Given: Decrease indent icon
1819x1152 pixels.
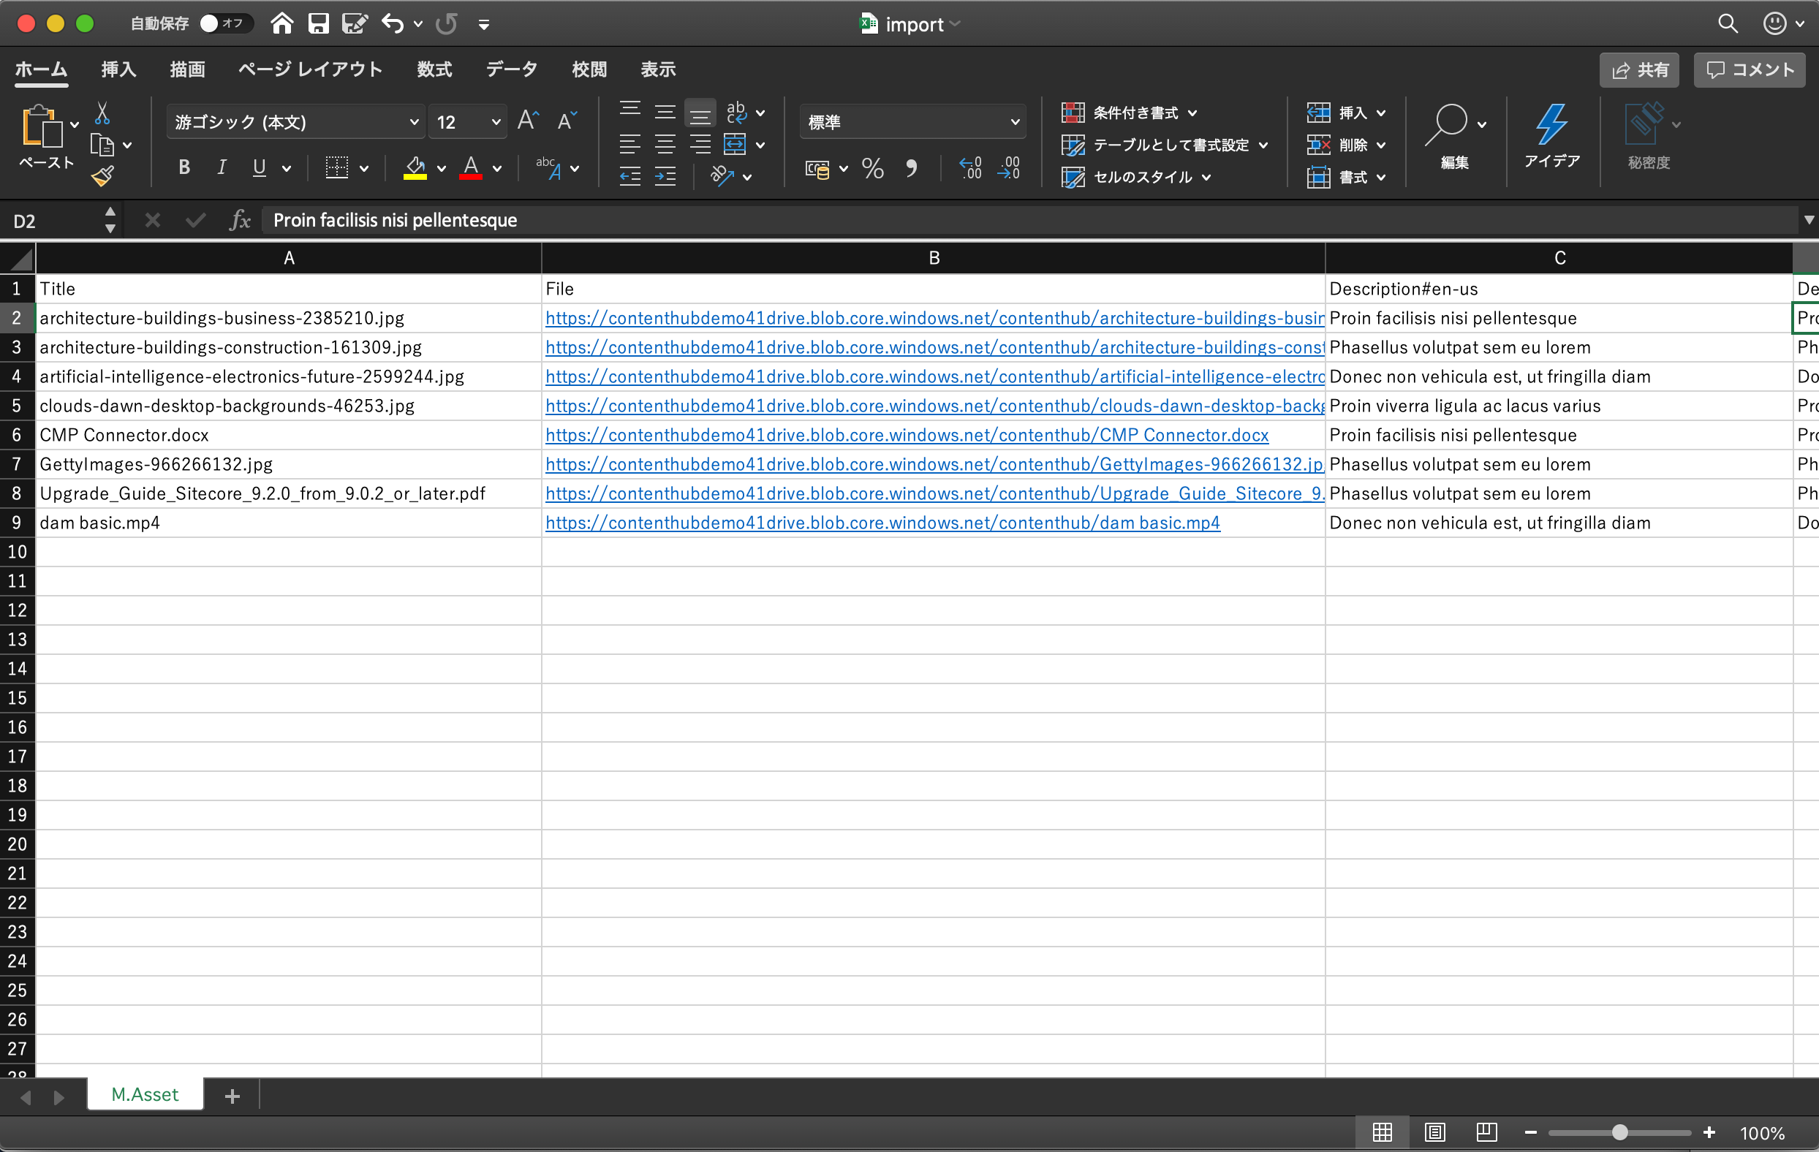Looking at the screenshot, I should (x=630, y=177).
